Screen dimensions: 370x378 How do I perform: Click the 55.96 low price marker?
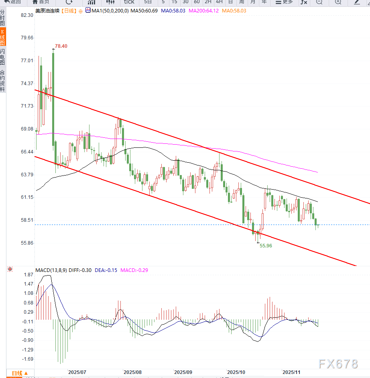[266, 245]
